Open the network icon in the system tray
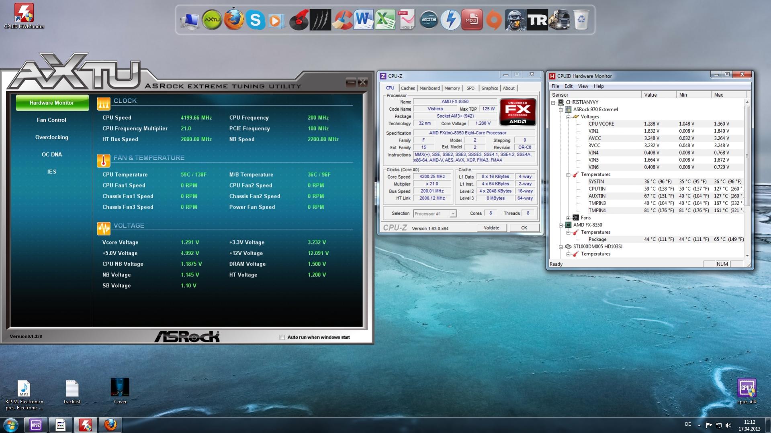 pos(719,425)
